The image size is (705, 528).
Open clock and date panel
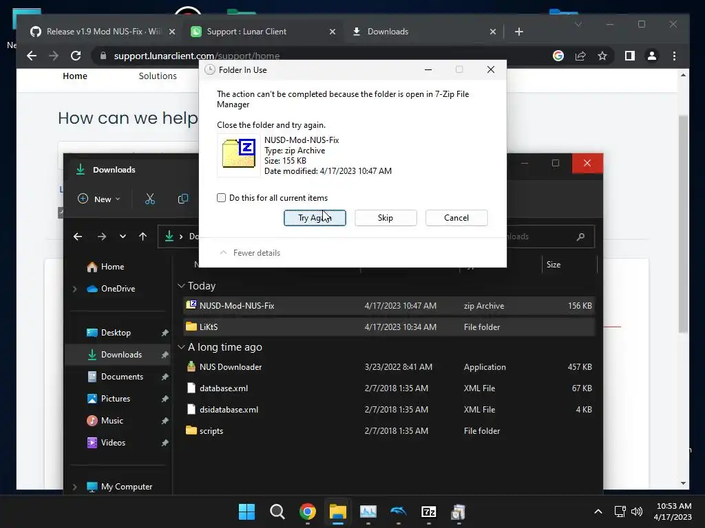673,511
